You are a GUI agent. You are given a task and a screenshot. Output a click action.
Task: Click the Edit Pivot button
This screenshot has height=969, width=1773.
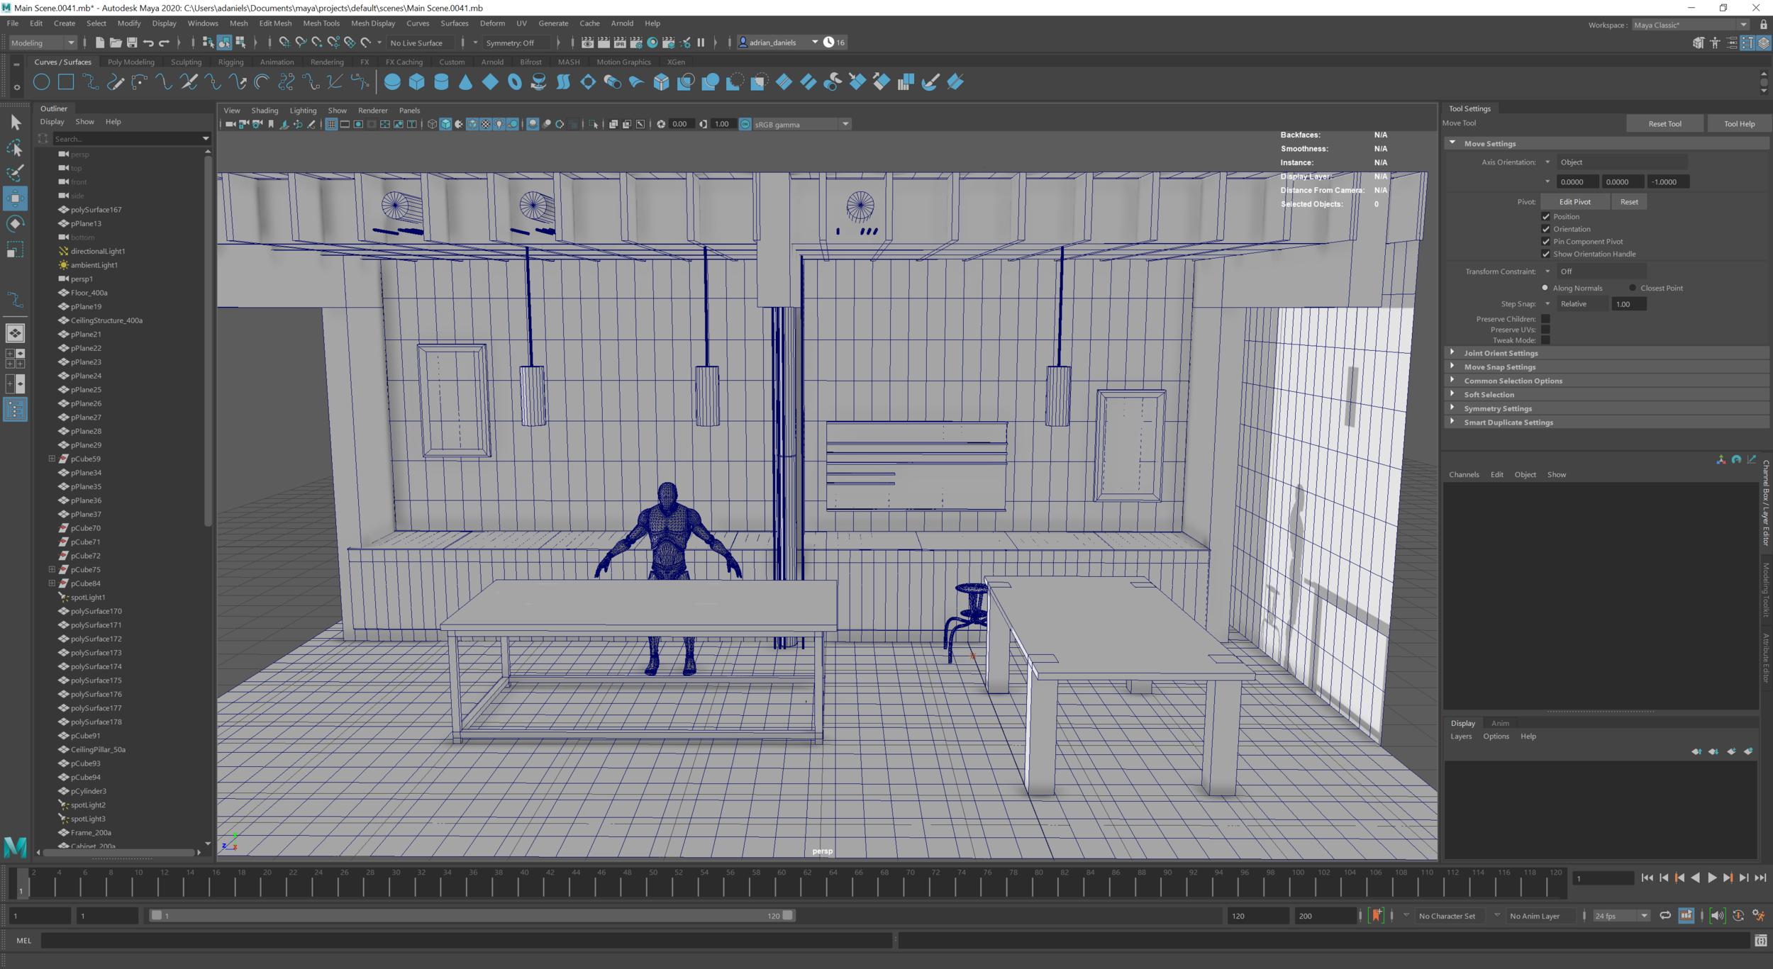pos(1574,202)
